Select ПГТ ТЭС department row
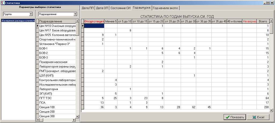 (57, 98)
